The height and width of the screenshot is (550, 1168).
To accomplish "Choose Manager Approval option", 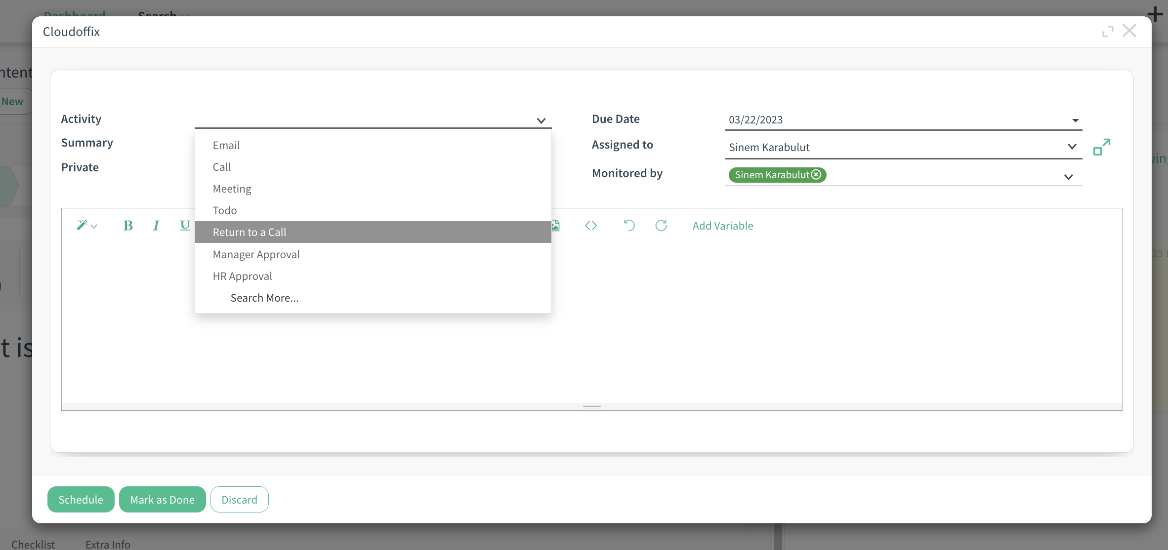I will [x=373, y=254].
